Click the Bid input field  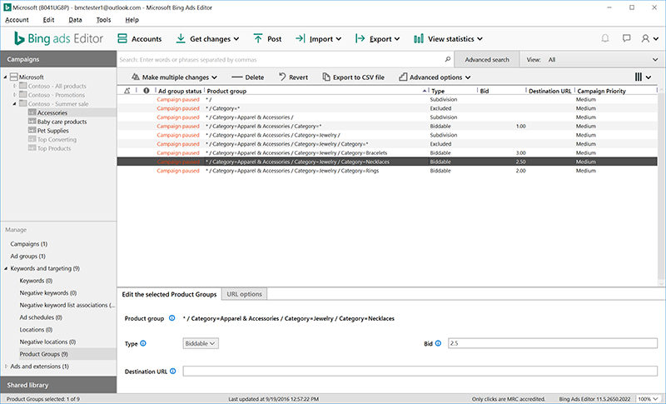tap(553, 343)
